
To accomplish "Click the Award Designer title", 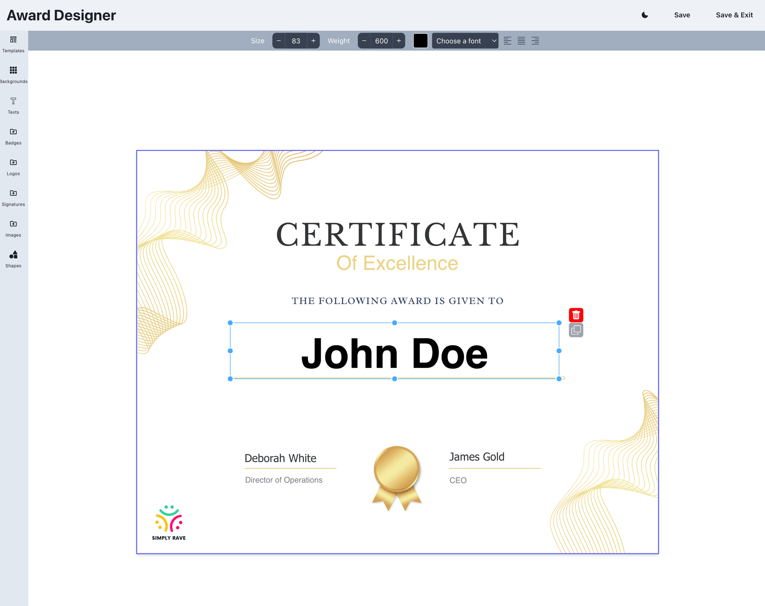I will (x=61, y=15).
